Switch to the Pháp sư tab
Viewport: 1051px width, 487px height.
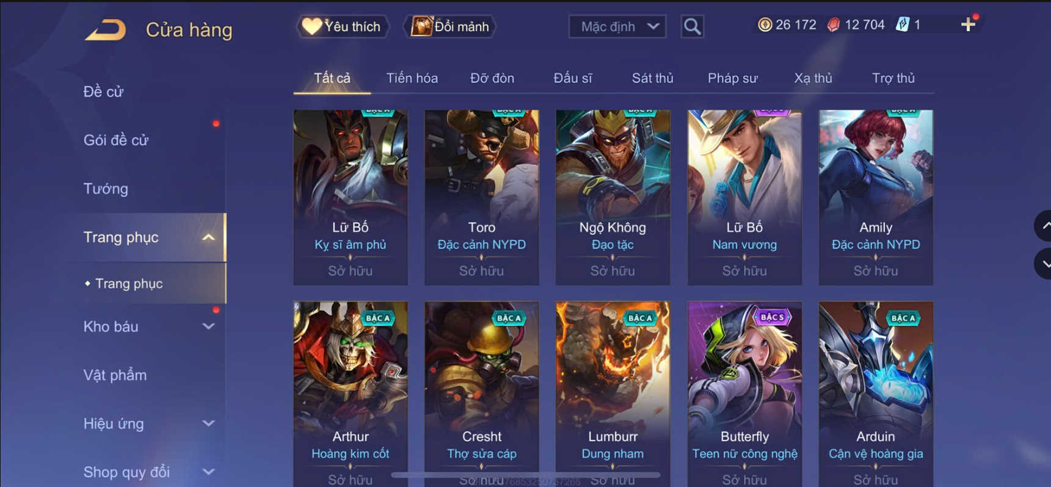click(x=732, y=78)
